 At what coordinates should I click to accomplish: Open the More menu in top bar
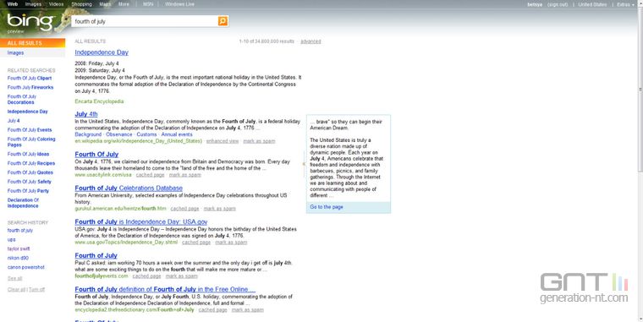click(124, 4)
